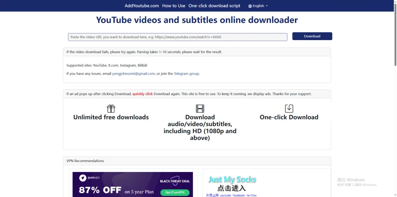Open the One-click download script page
Viewport: 397px width, 197px height.
coord(214,6)
